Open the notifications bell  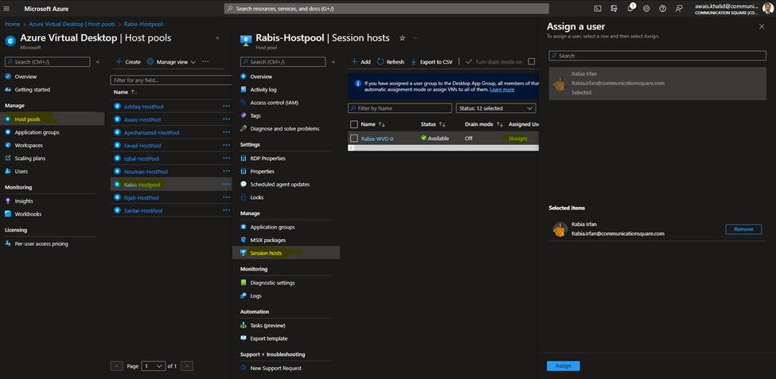630,8
